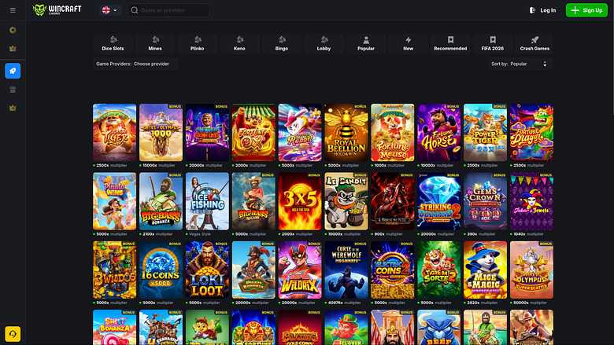The image size is (614, 345).
Task: Open the Fortune Ox game
Action: click(253, 133)
